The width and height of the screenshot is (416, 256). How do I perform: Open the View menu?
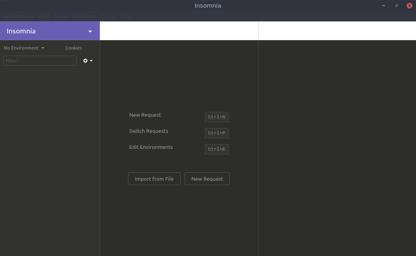click(61, 17)
